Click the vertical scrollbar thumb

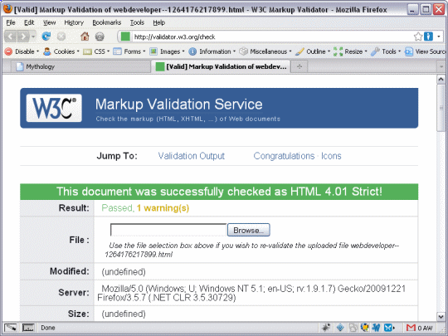(441, 108)
